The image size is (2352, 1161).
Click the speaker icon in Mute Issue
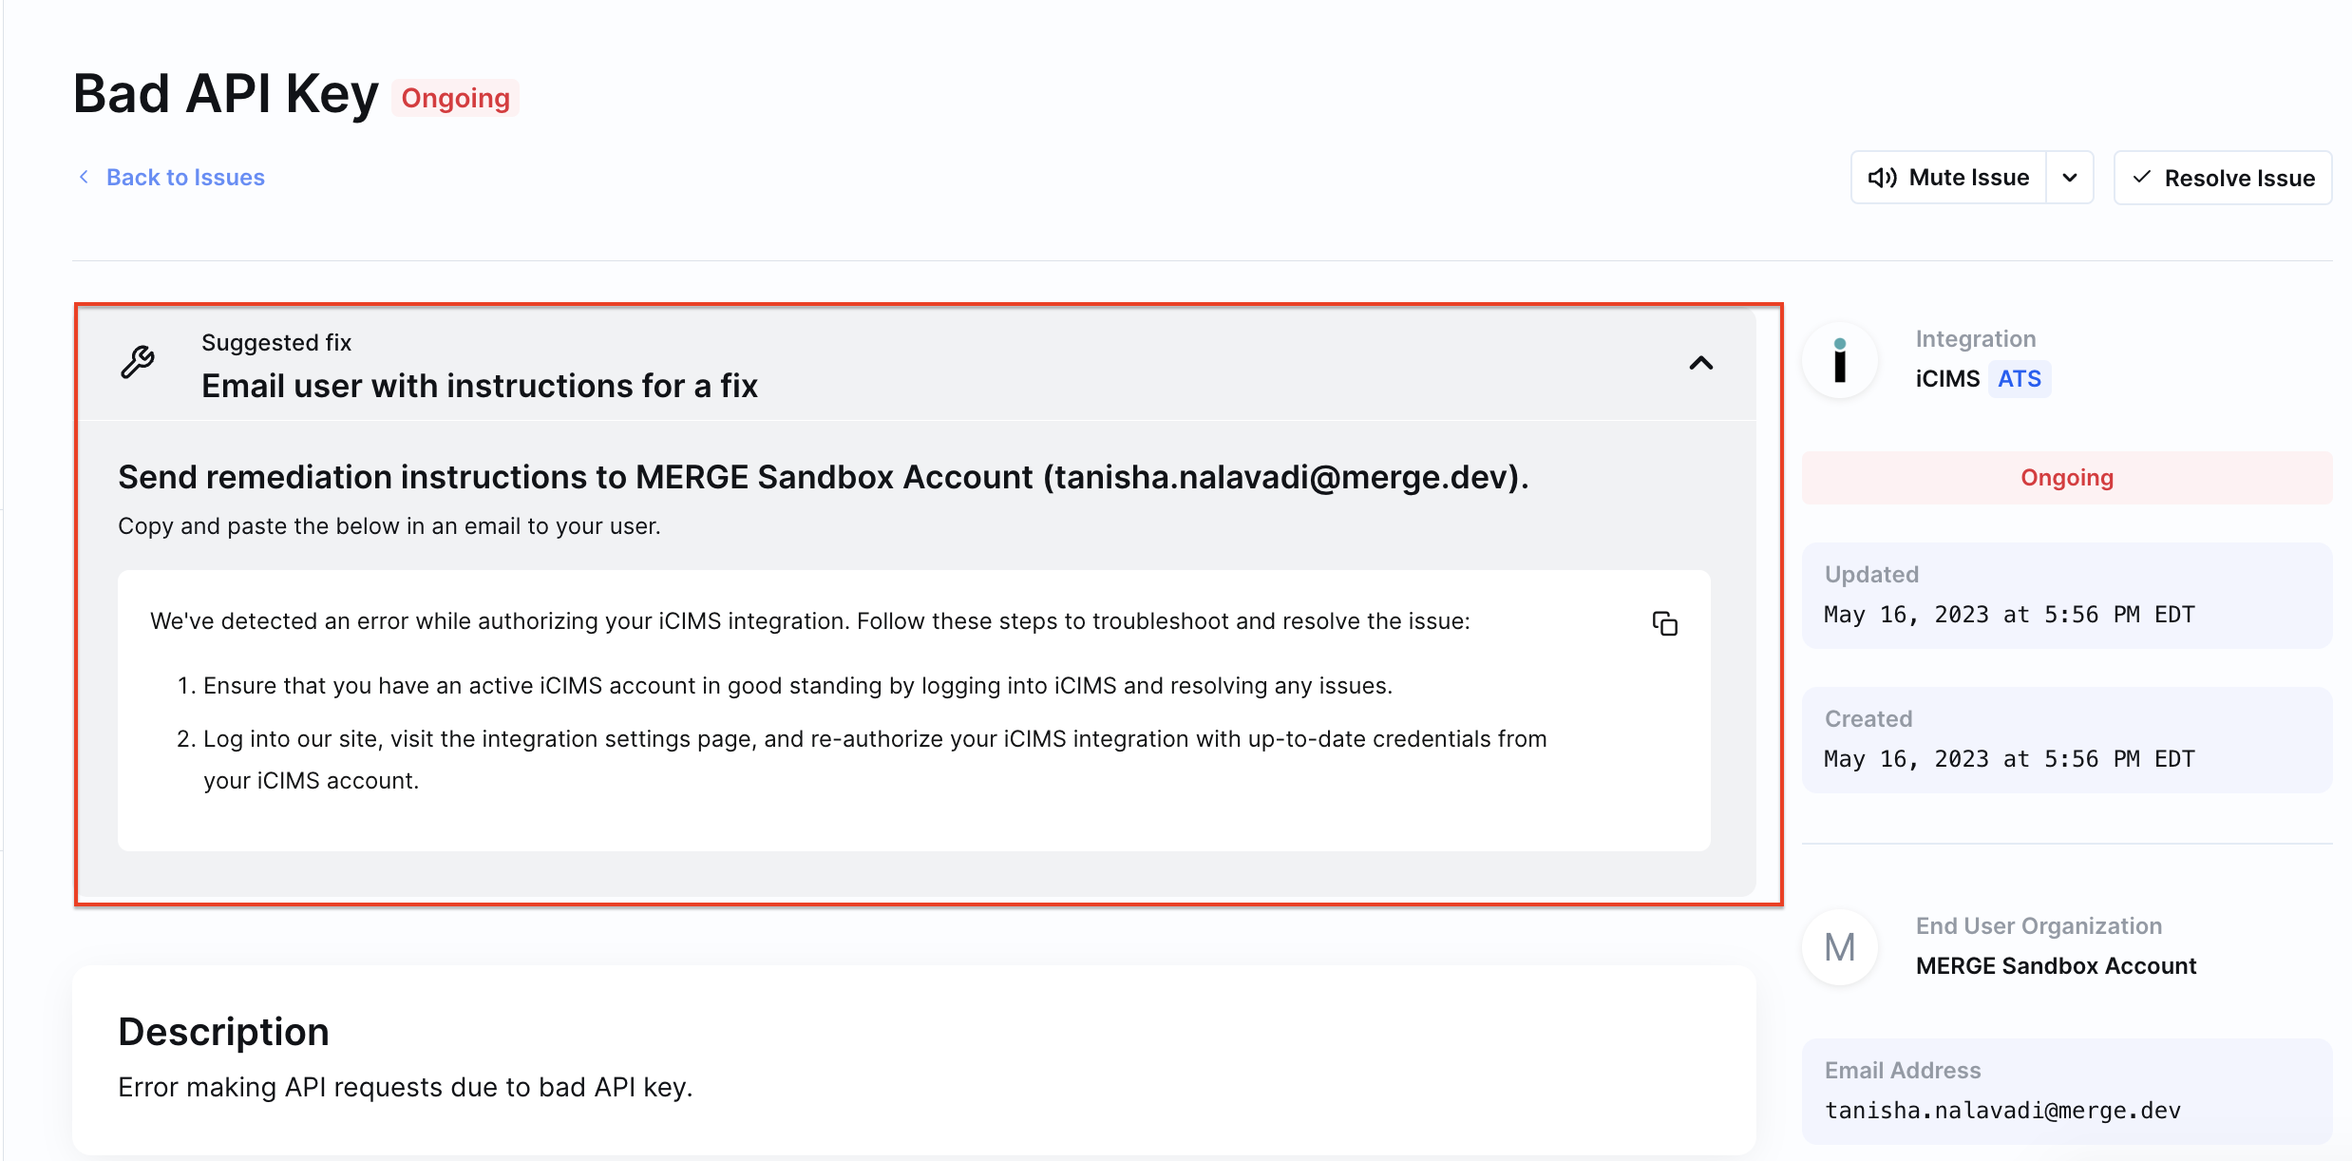point(1882,178)
